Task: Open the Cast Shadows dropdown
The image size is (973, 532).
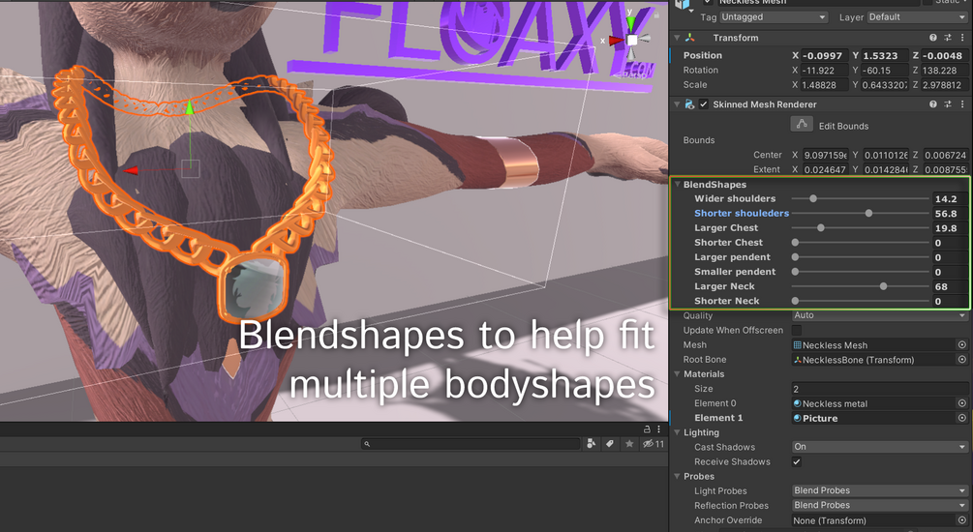Action: pyautogui.click(x=880, y=447)
